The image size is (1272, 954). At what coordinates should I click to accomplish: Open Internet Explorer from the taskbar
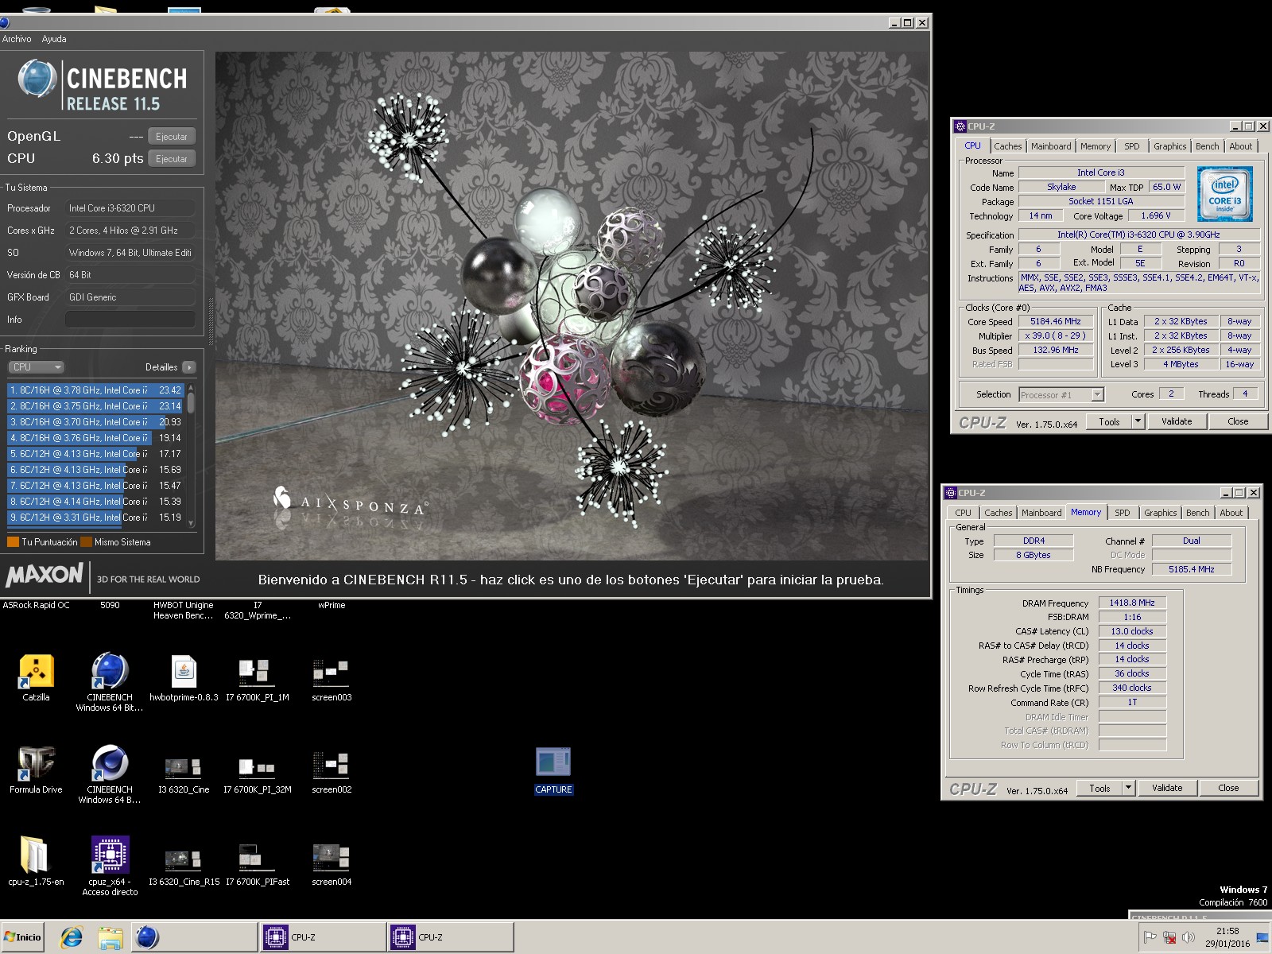click(x=72, y=937)
